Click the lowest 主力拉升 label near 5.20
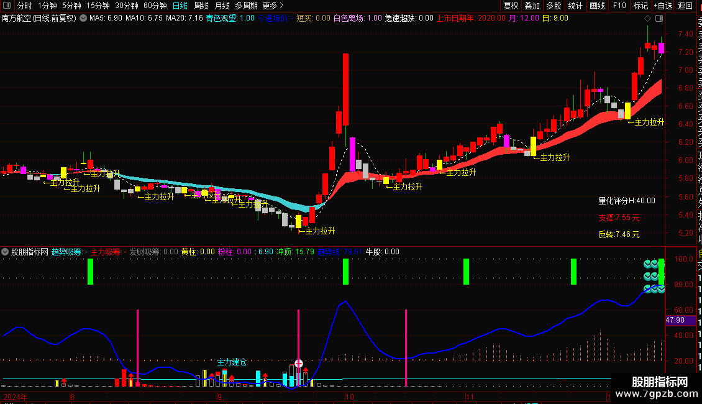 click(x=317, y=231)
